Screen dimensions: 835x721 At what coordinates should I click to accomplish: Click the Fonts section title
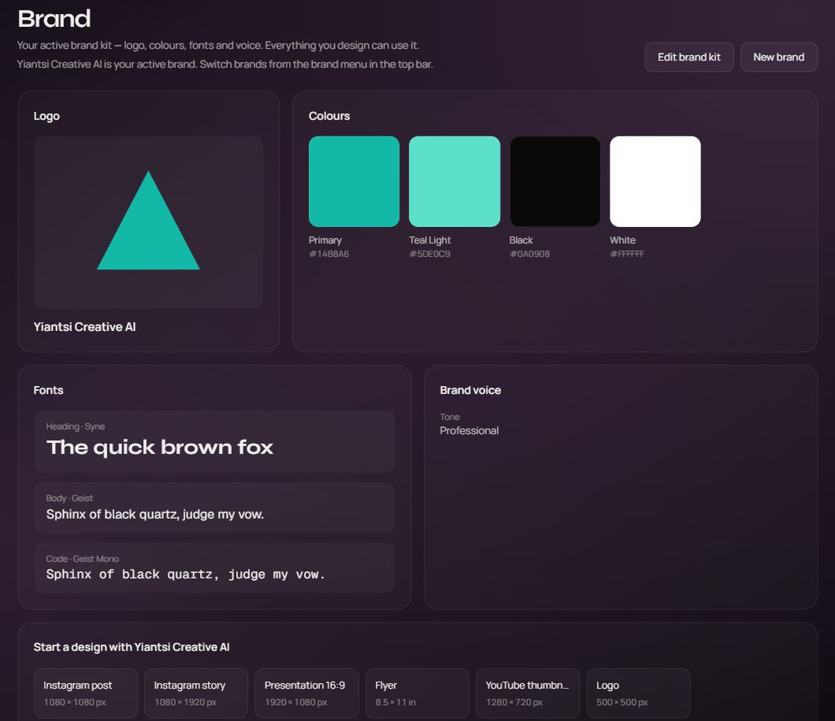(x=49, y=390)
